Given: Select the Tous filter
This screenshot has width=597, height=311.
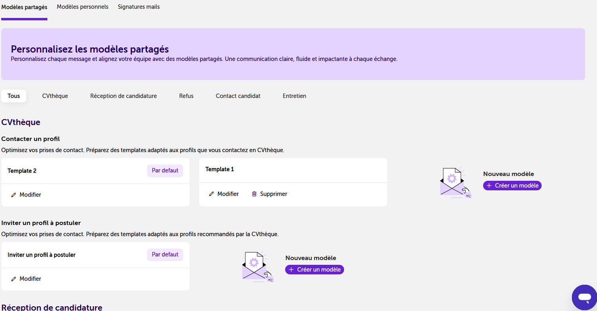Looking at the screenshot, I should pyautogui.click(x=14, y=96).
